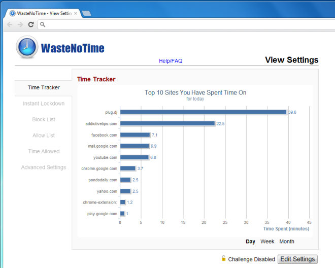Click the mail.google.com axis label
The width and height of the screenshot is (335, 268).
point(103,146)
